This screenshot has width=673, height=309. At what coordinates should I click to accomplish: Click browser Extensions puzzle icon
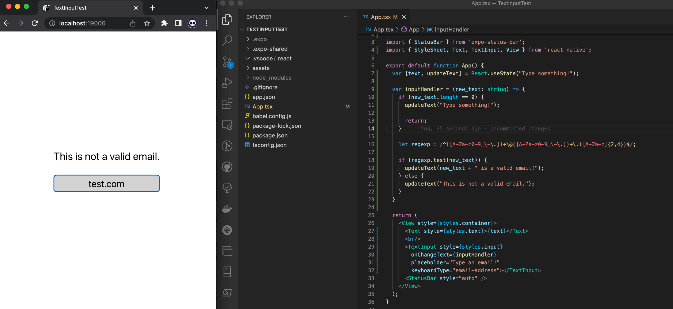[x=164, y=23]
